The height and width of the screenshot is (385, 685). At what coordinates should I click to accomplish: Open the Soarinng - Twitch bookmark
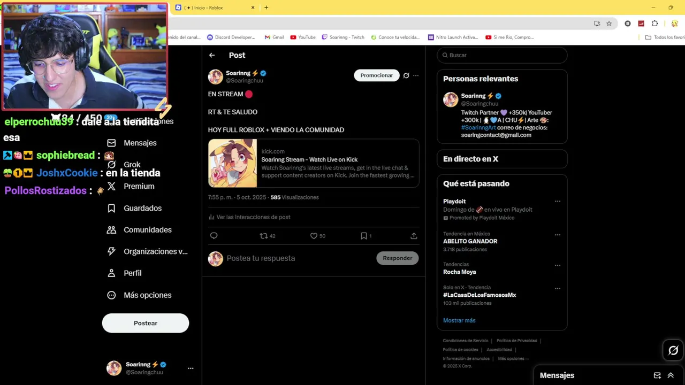343,37
